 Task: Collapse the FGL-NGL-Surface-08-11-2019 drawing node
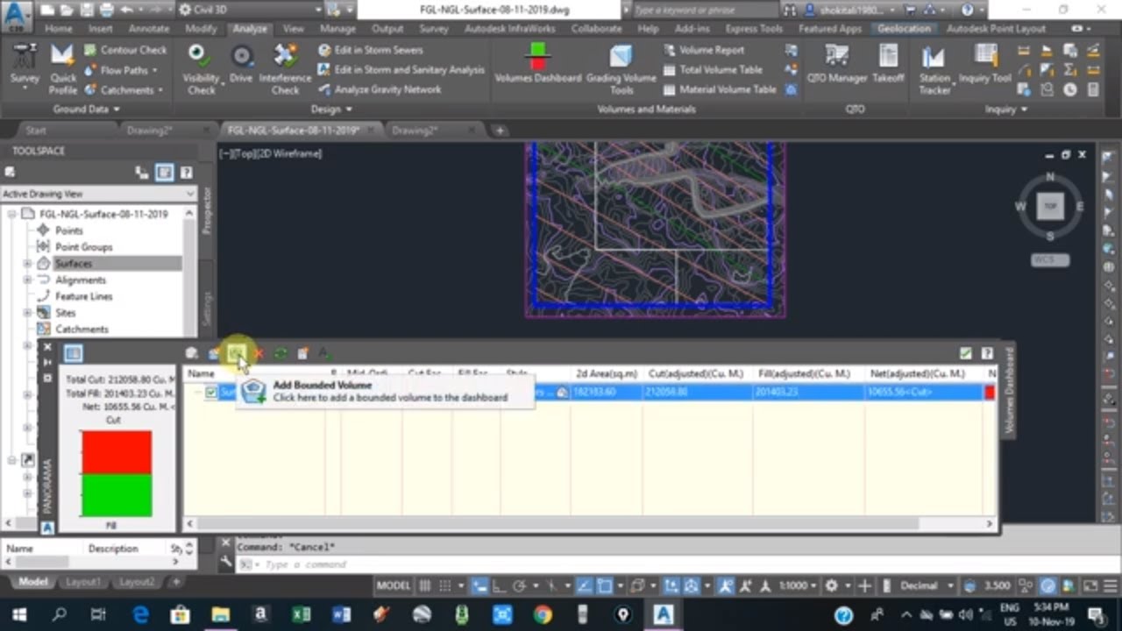[x=11, y=215]
